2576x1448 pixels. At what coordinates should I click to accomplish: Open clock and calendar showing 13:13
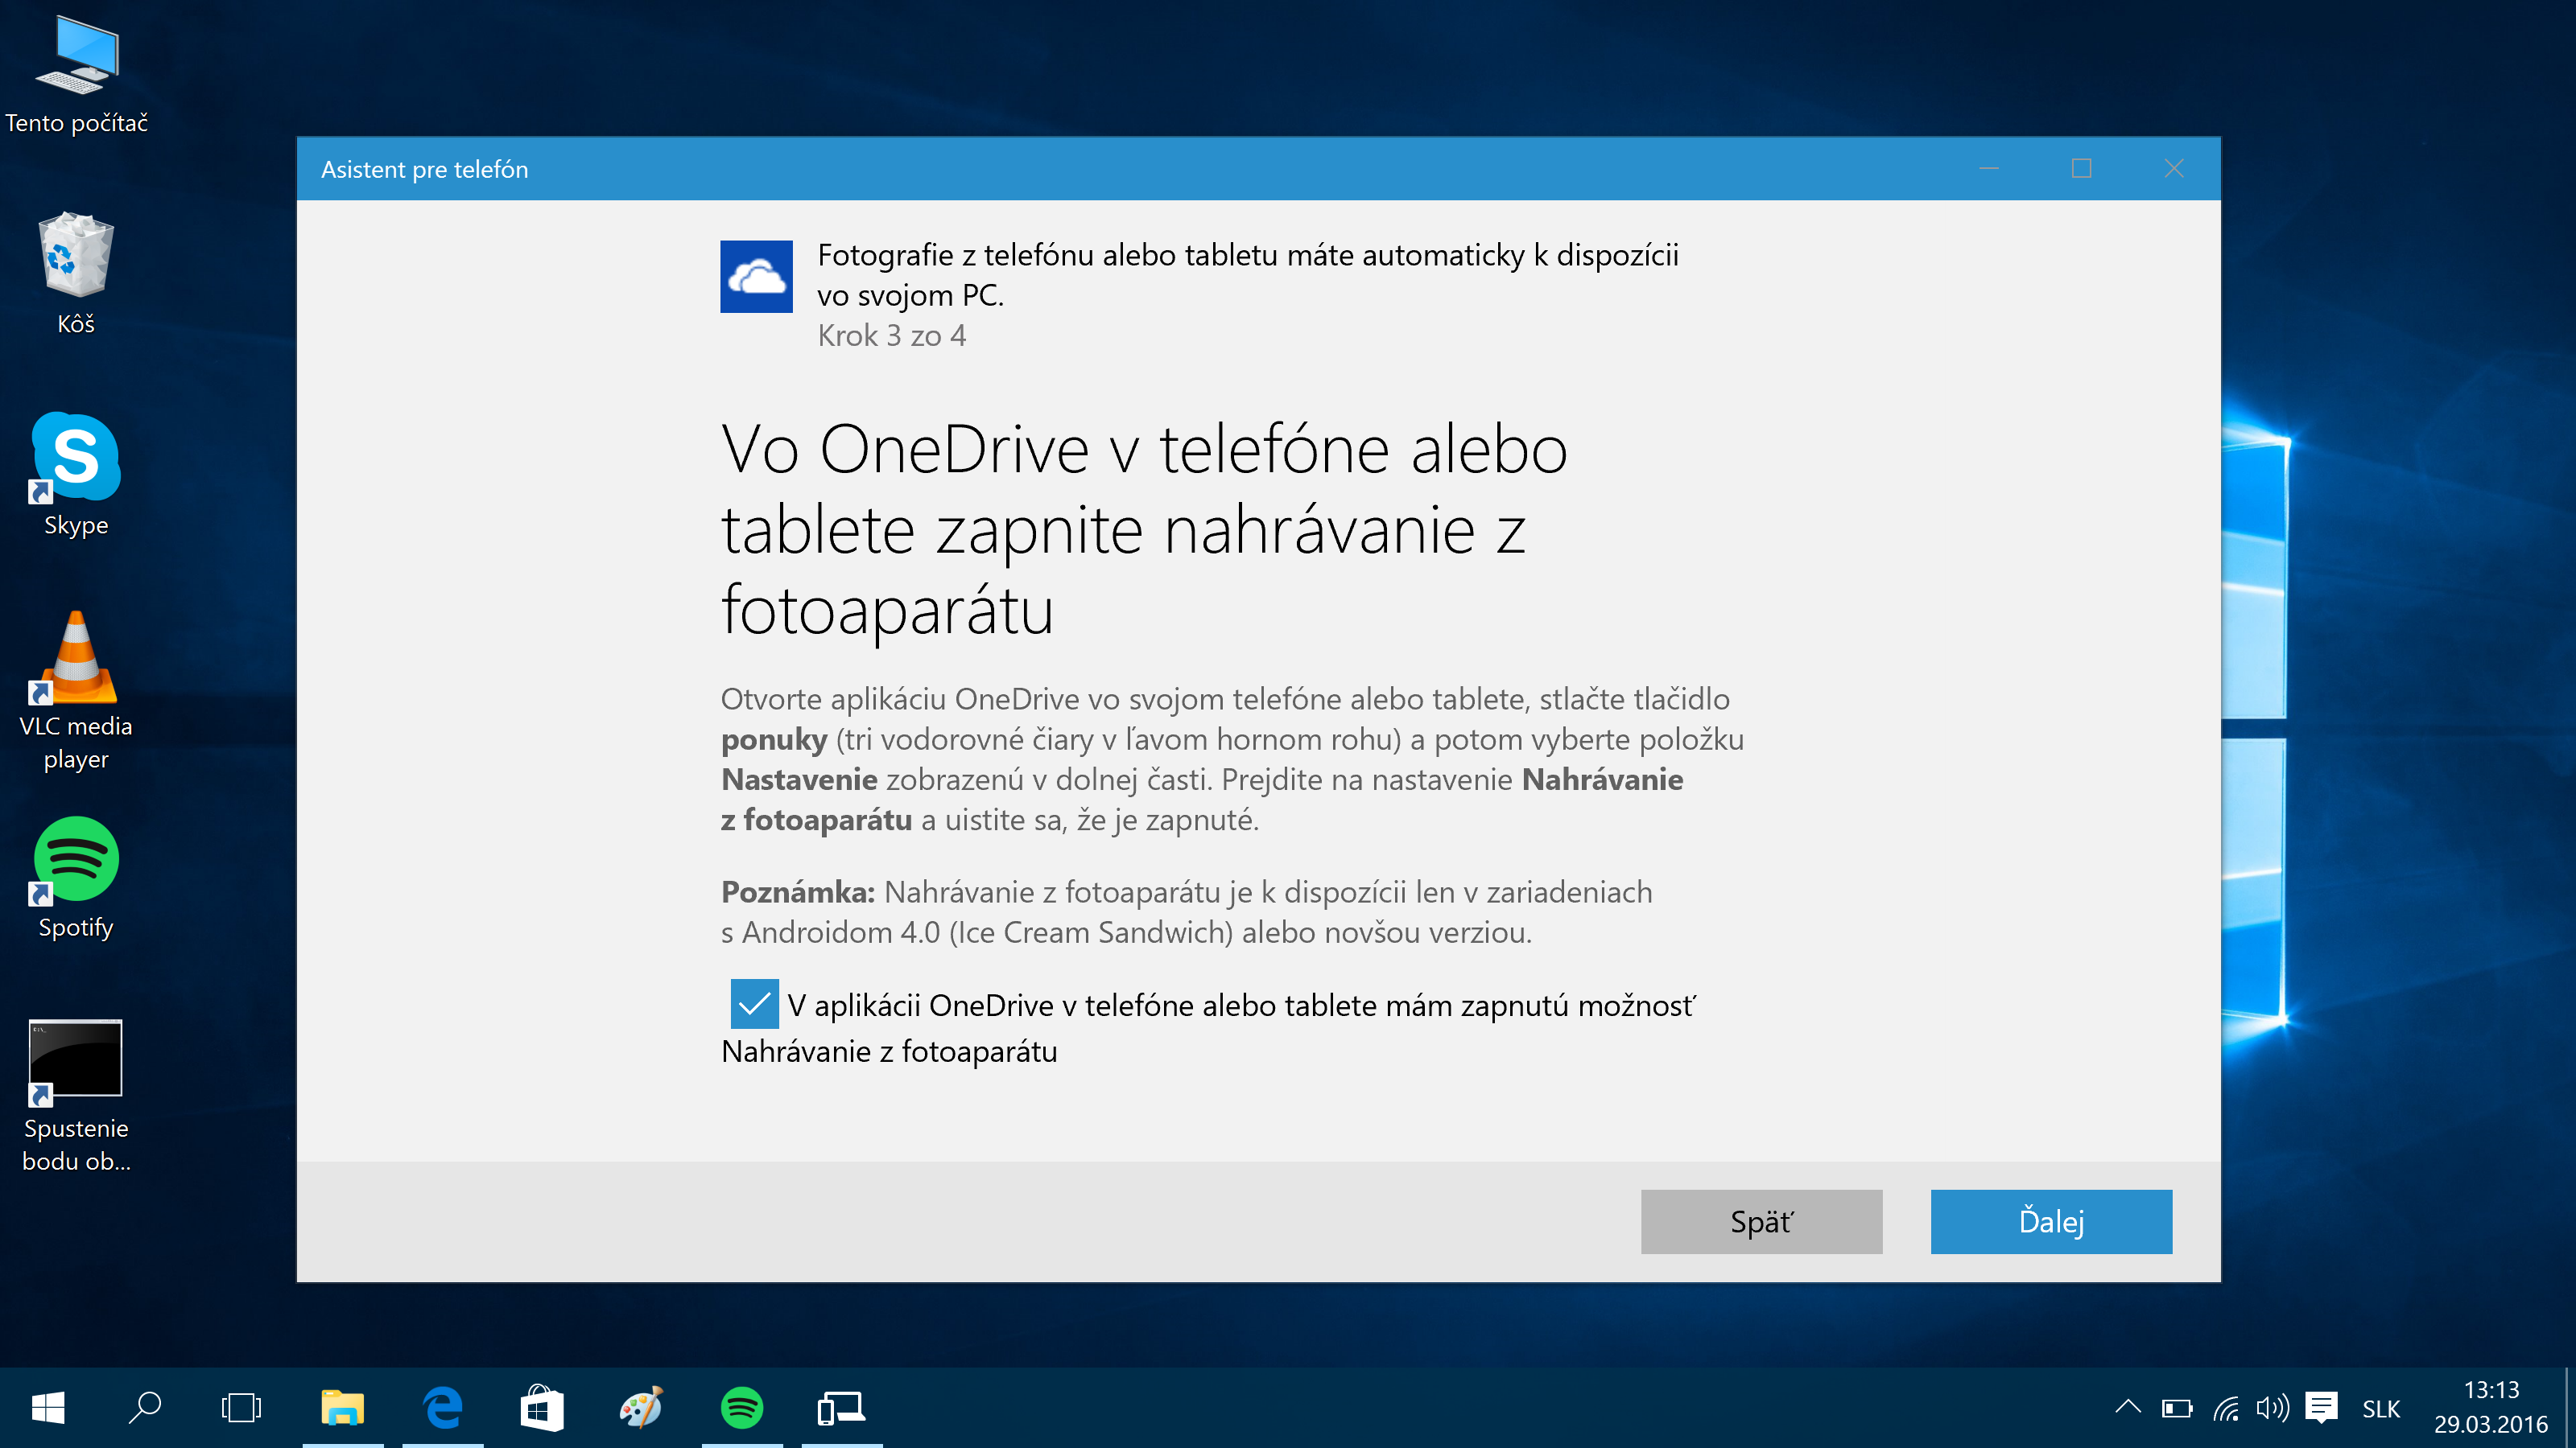2490,1407
